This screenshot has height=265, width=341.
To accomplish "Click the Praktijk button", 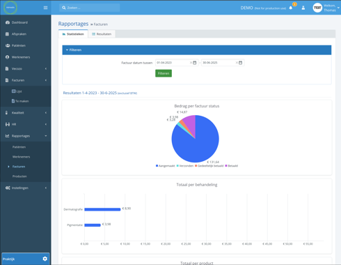I will 26,259.
